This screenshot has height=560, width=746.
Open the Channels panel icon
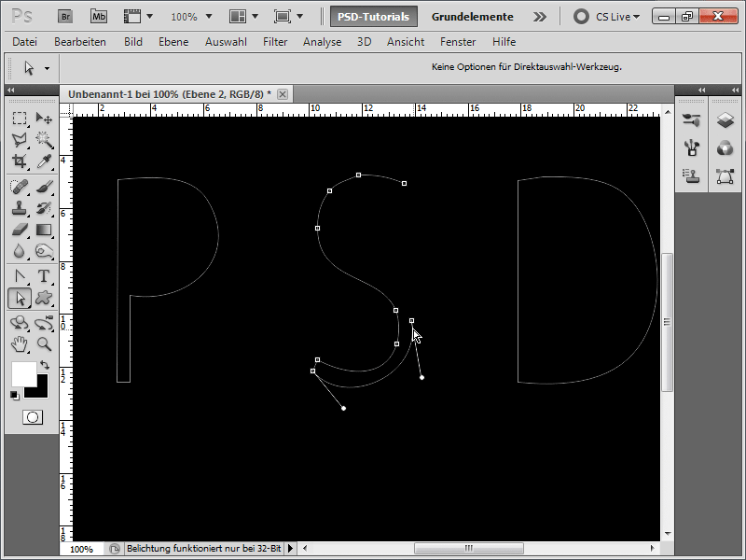click(725, 148)
